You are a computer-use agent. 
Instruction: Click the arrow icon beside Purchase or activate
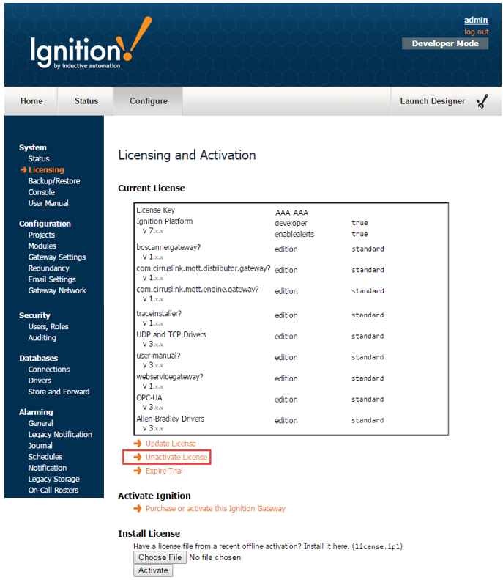pos(138,508)
